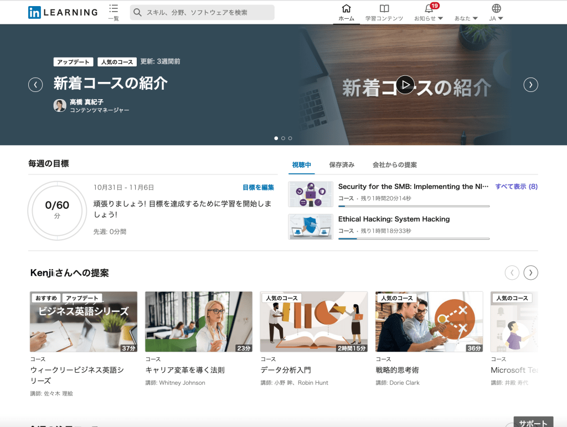Click the ホーム house icon

346,8
